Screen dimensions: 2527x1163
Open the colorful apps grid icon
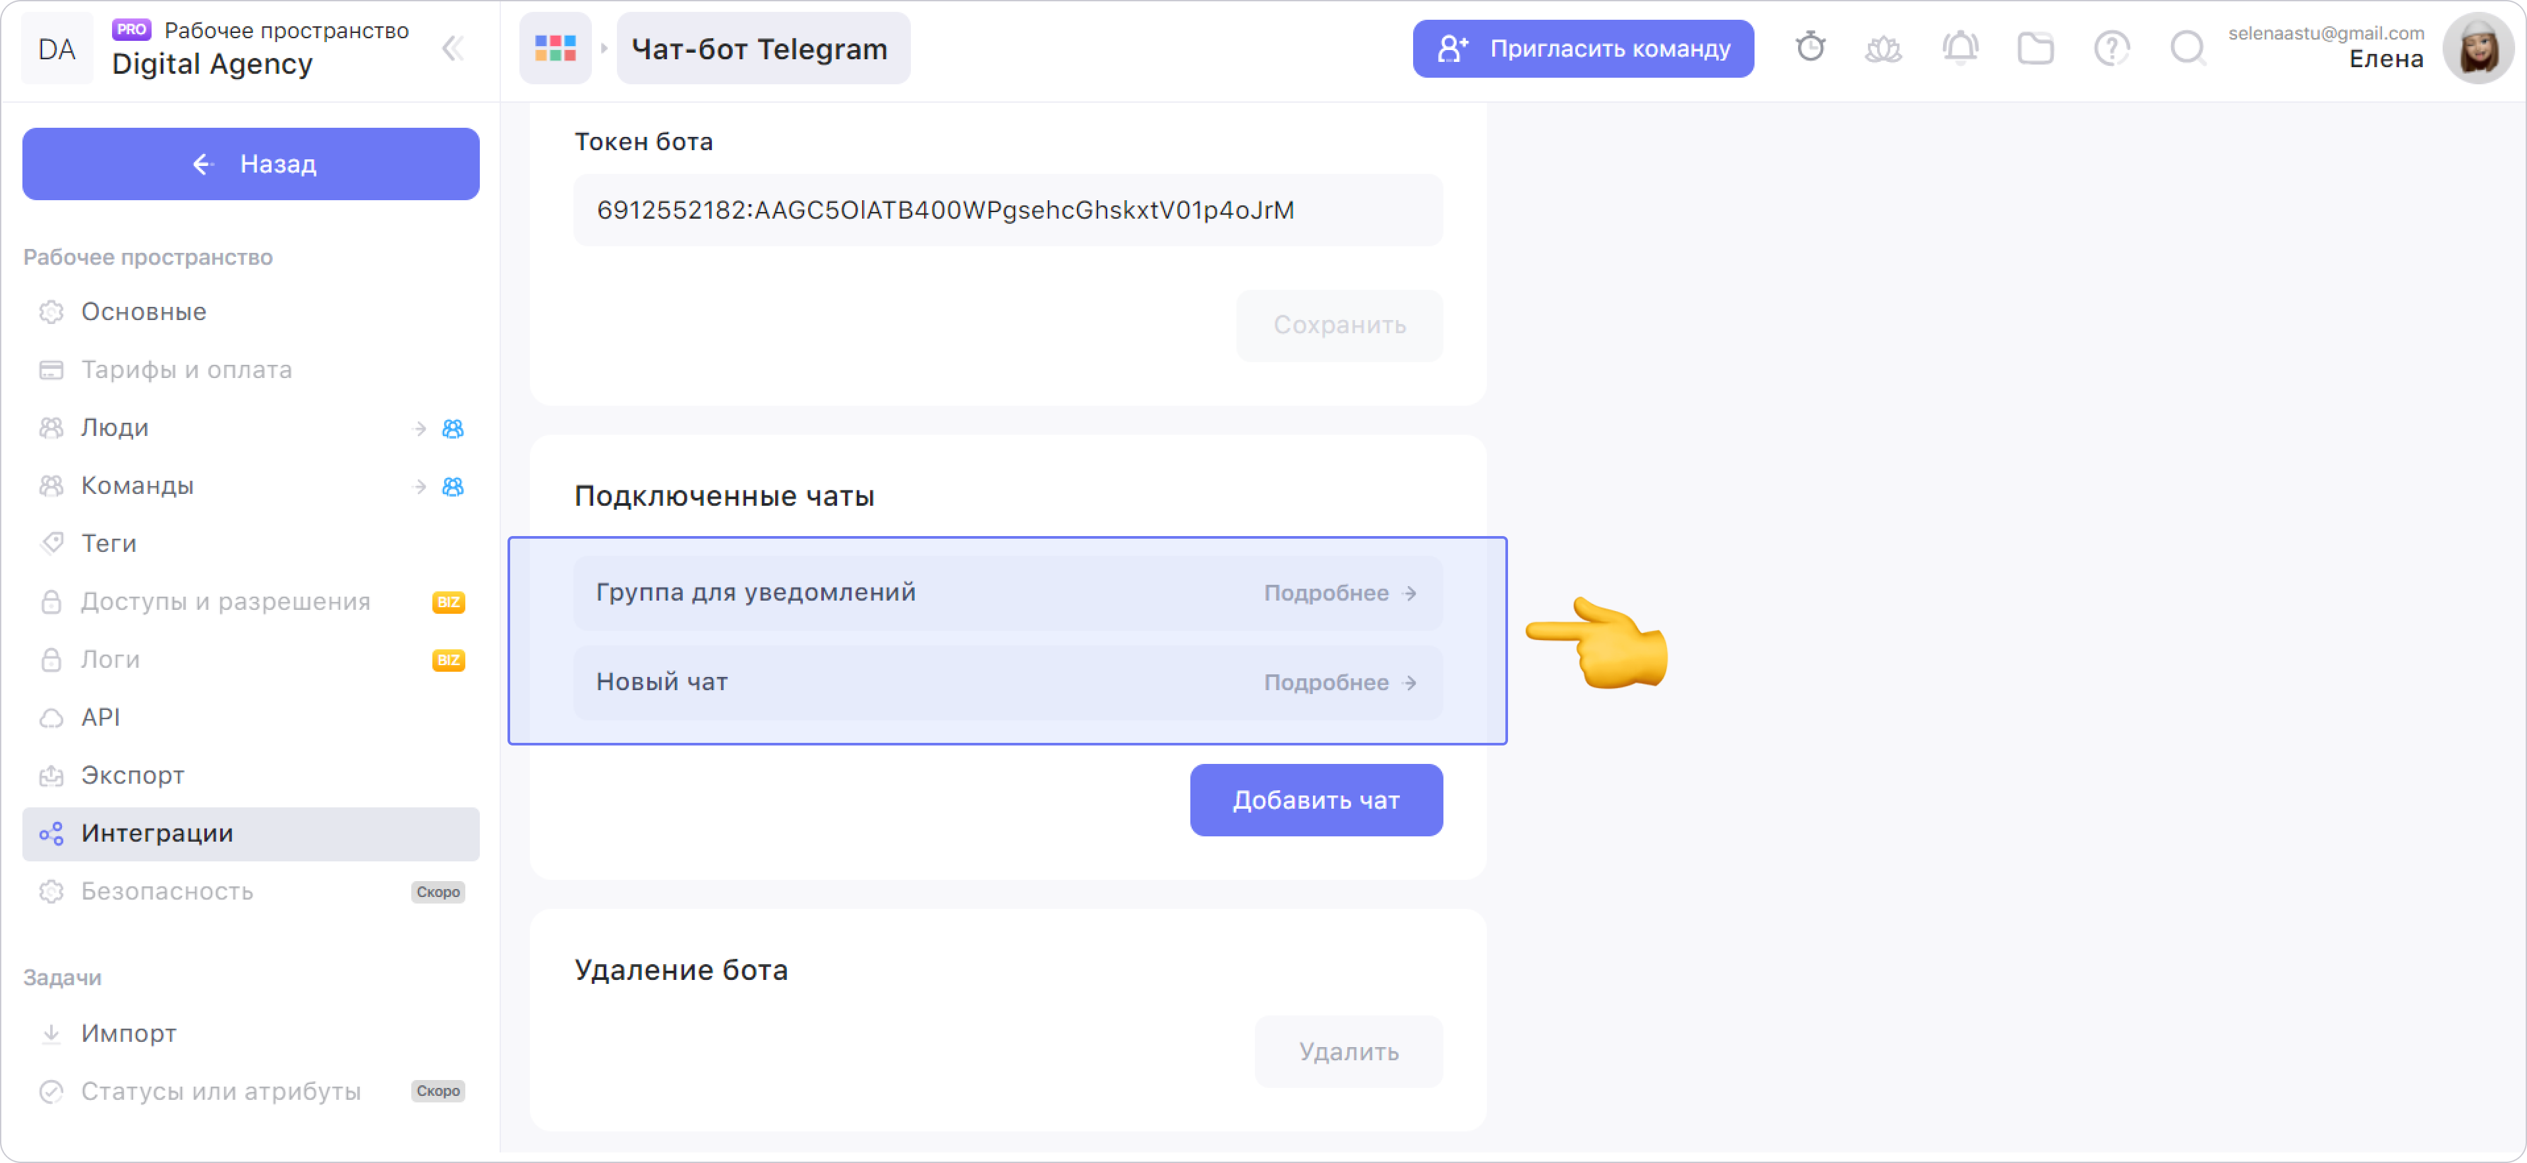pyautogui.click(x=555, y=48)
